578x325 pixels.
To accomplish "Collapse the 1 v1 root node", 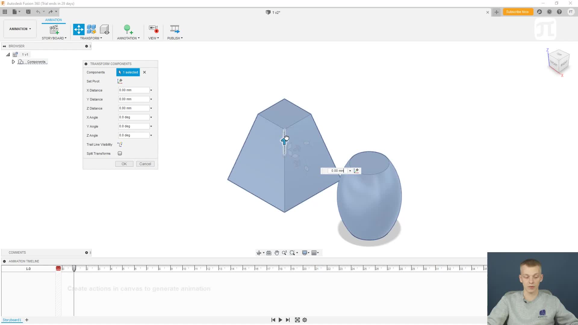I will pos(8,54).
